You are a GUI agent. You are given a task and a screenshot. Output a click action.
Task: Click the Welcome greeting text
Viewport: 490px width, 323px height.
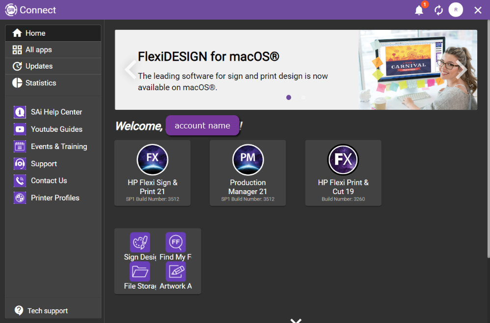139,126
